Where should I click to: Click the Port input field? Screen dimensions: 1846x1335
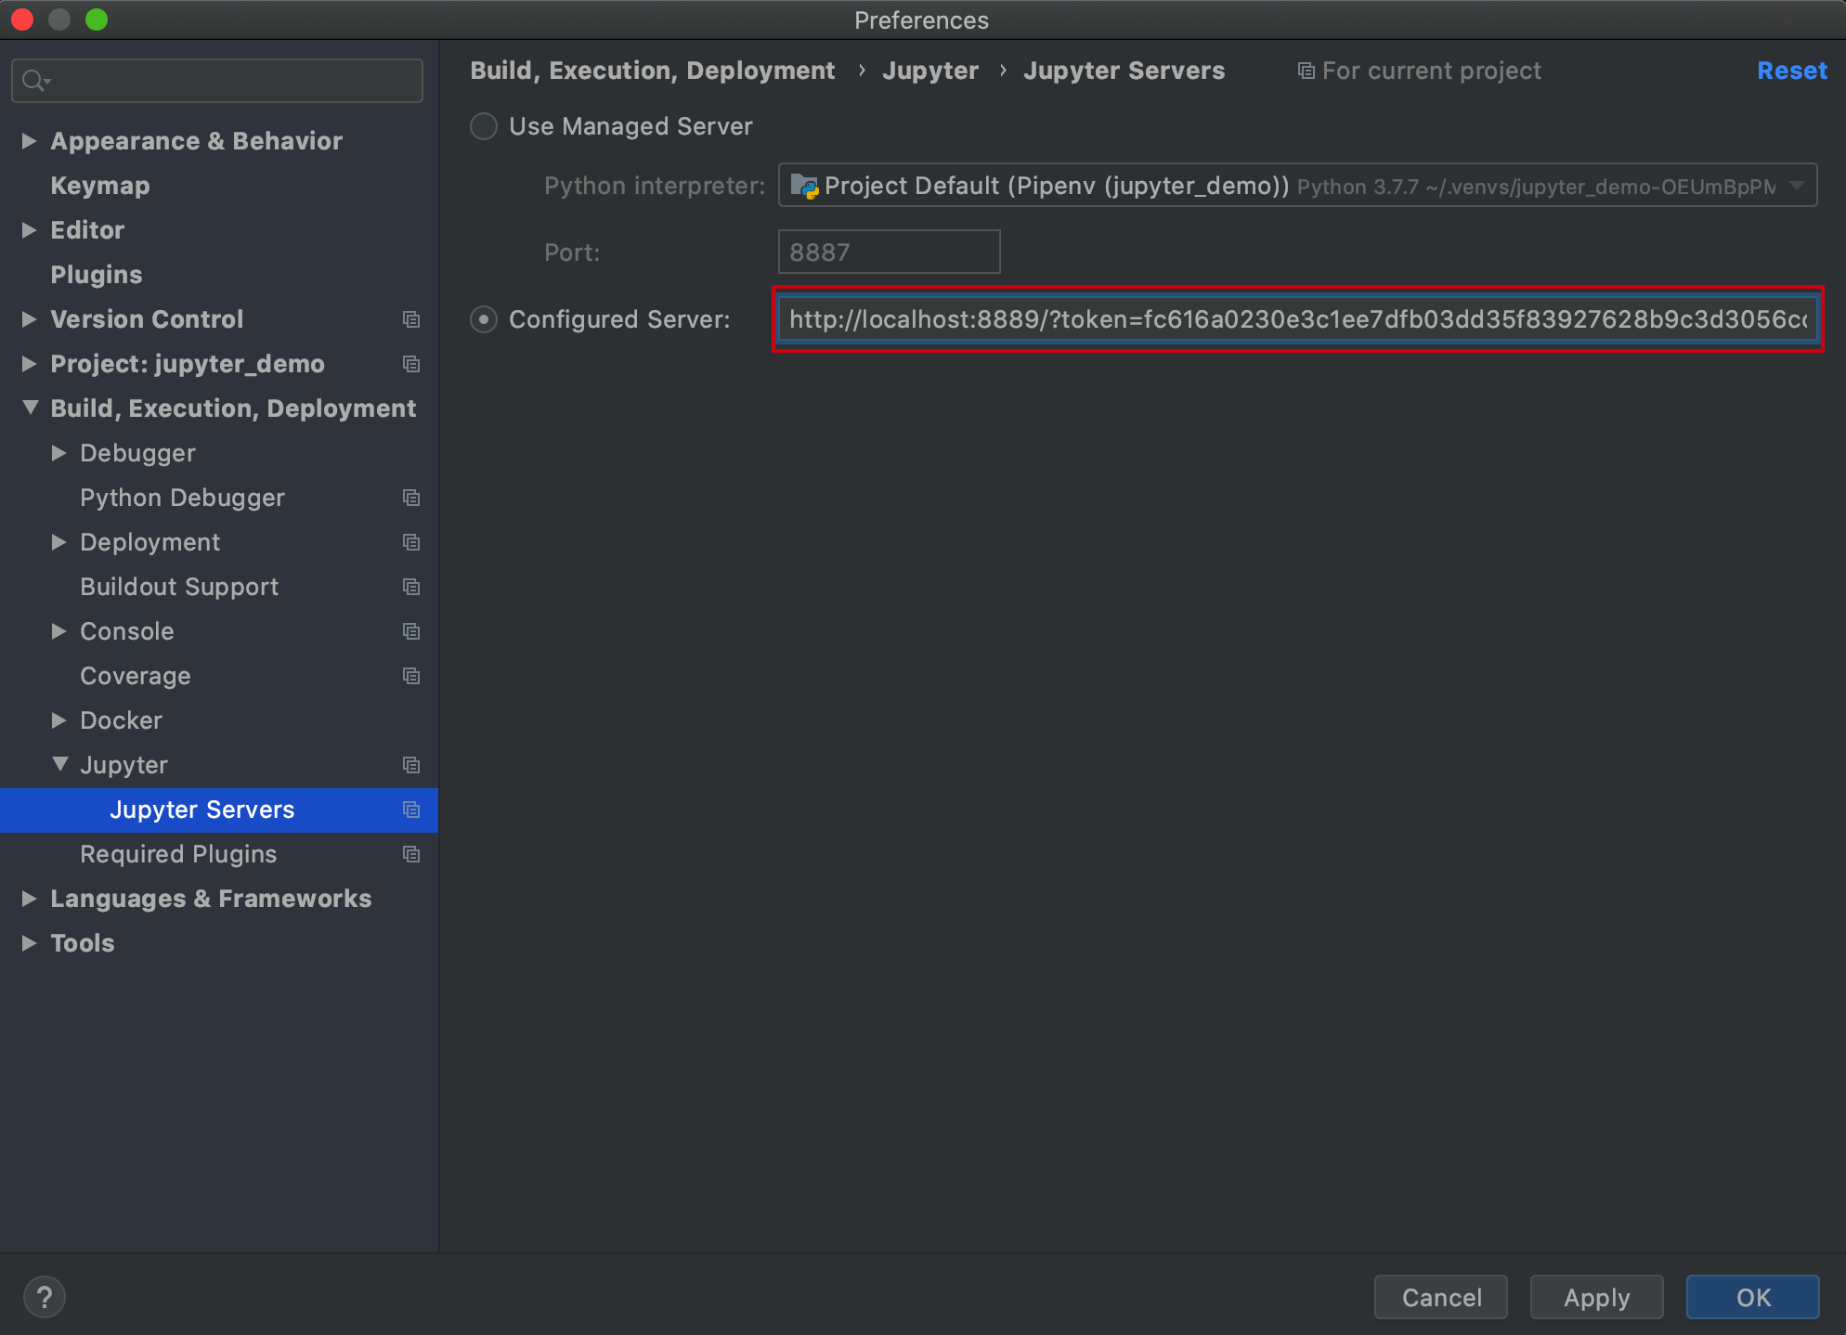[x=889, y=252]
